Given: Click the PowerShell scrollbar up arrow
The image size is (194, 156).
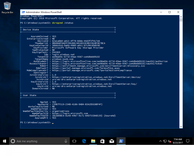Looking at the screenshot, I should pyautogui.click(x=181, y=16).
